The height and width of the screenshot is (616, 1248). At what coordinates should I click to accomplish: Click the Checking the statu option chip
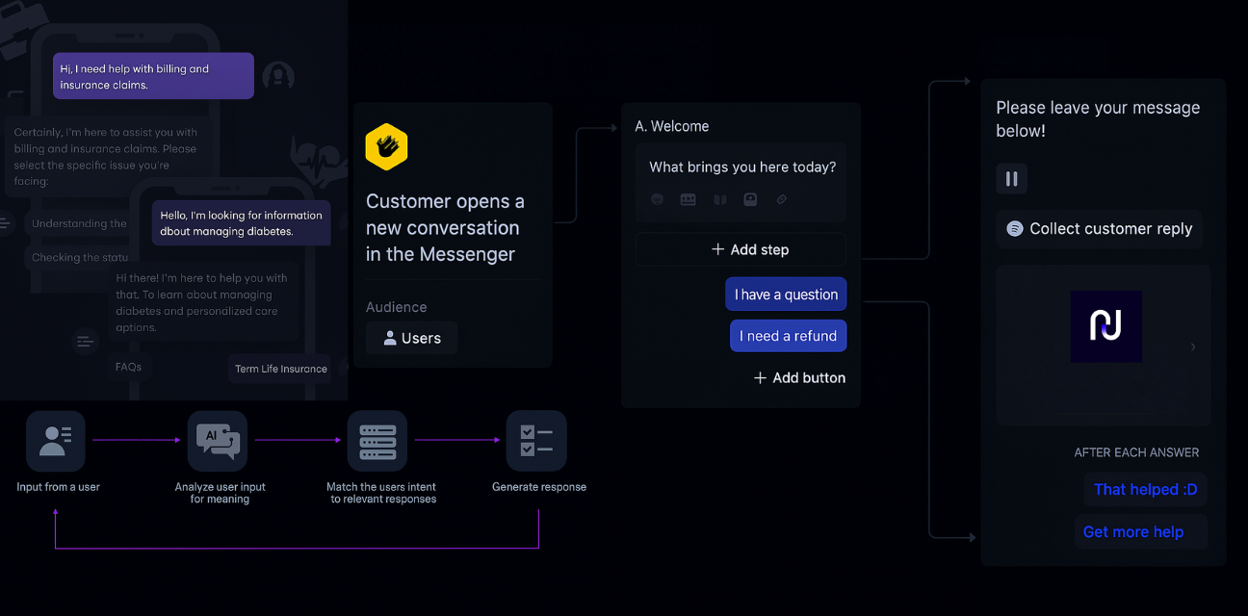77,258
